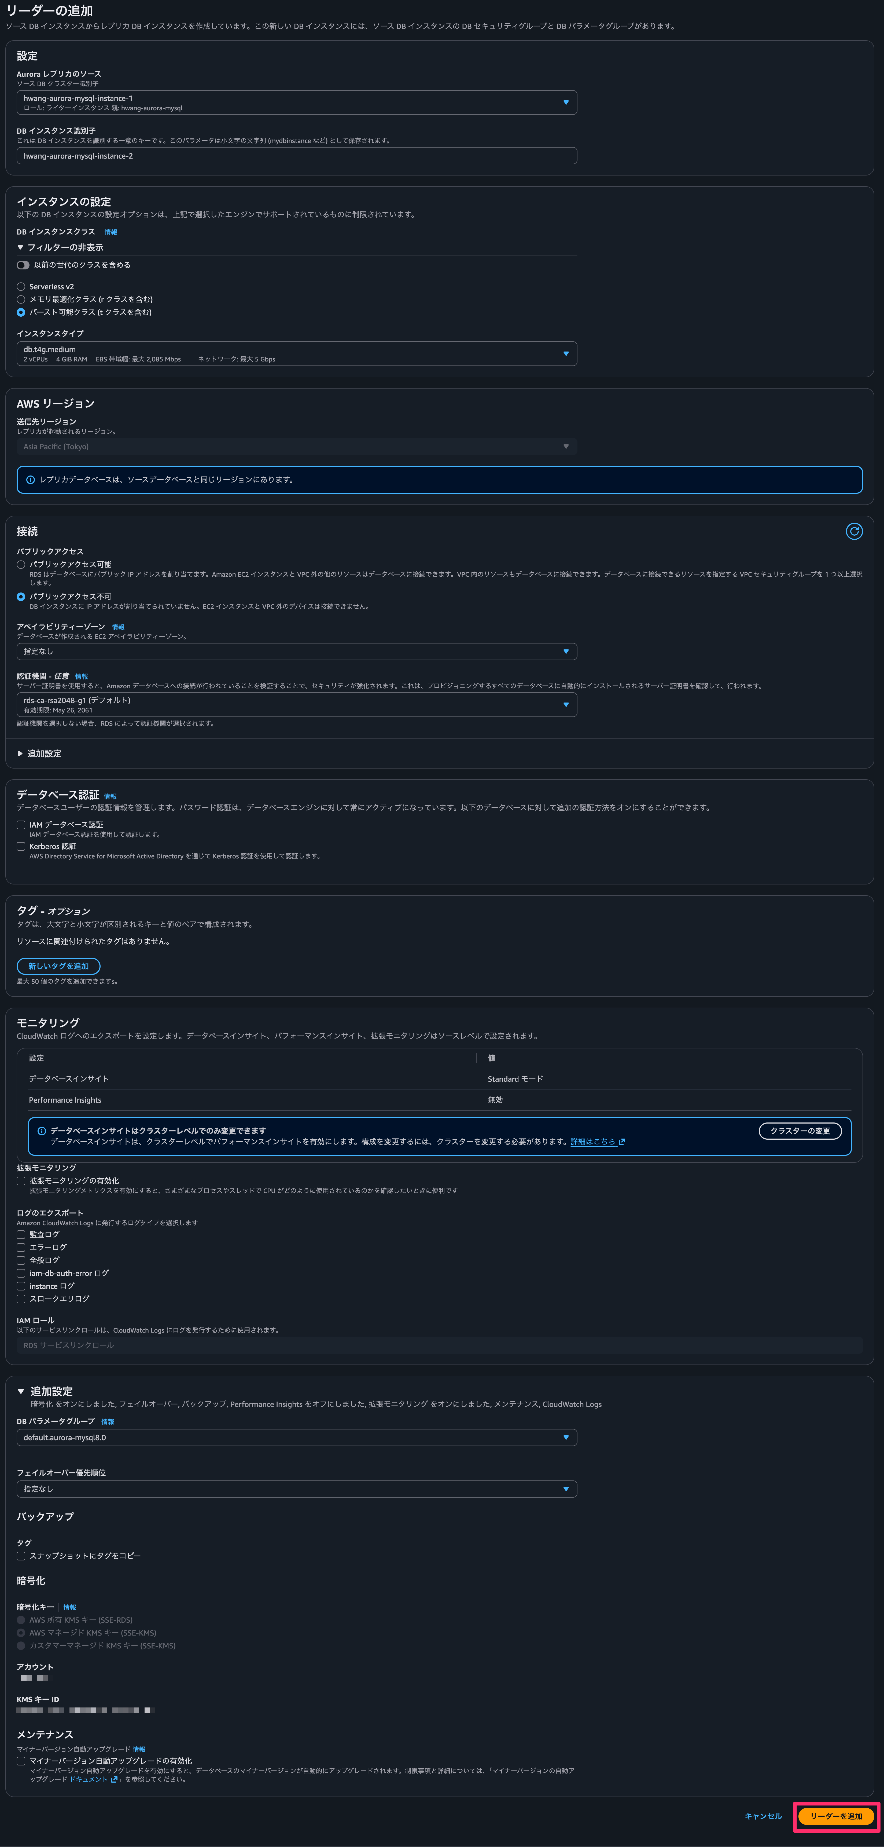
Task: Click クラスターの変更 button
Action: pyautogui.click(x=800, y=1131)
